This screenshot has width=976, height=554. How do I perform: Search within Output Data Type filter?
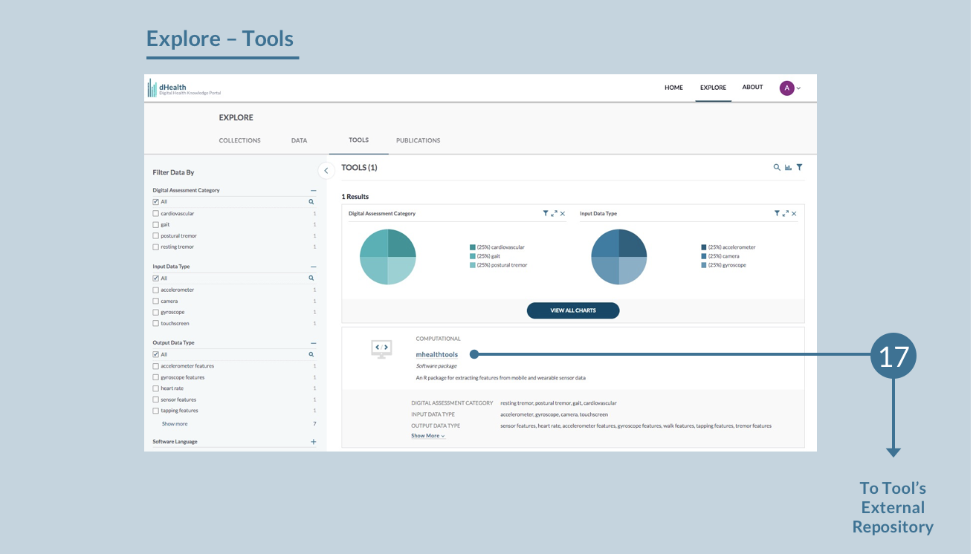click(311, 355)
